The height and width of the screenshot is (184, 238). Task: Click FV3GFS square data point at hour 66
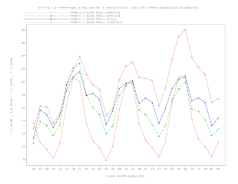point(179,36)
